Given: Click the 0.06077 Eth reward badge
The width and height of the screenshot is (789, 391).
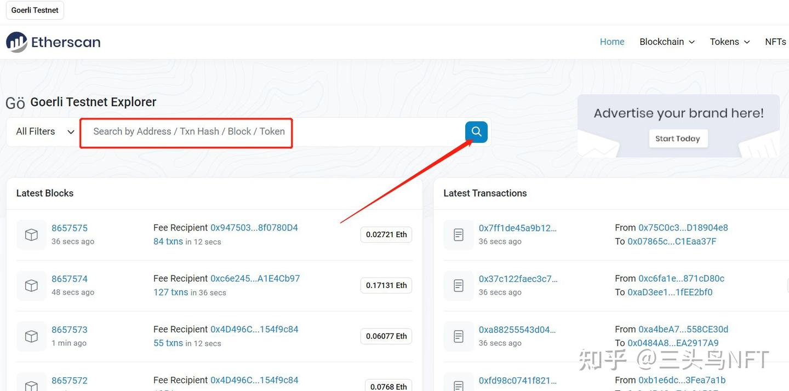Looking at the screenshot, I should click(386, 336).
